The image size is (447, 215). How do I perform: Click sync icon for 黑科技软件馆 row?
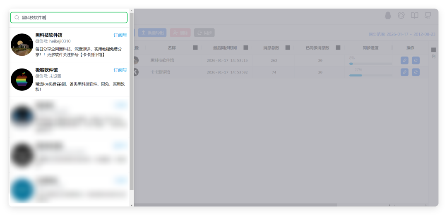click(416, 60)
